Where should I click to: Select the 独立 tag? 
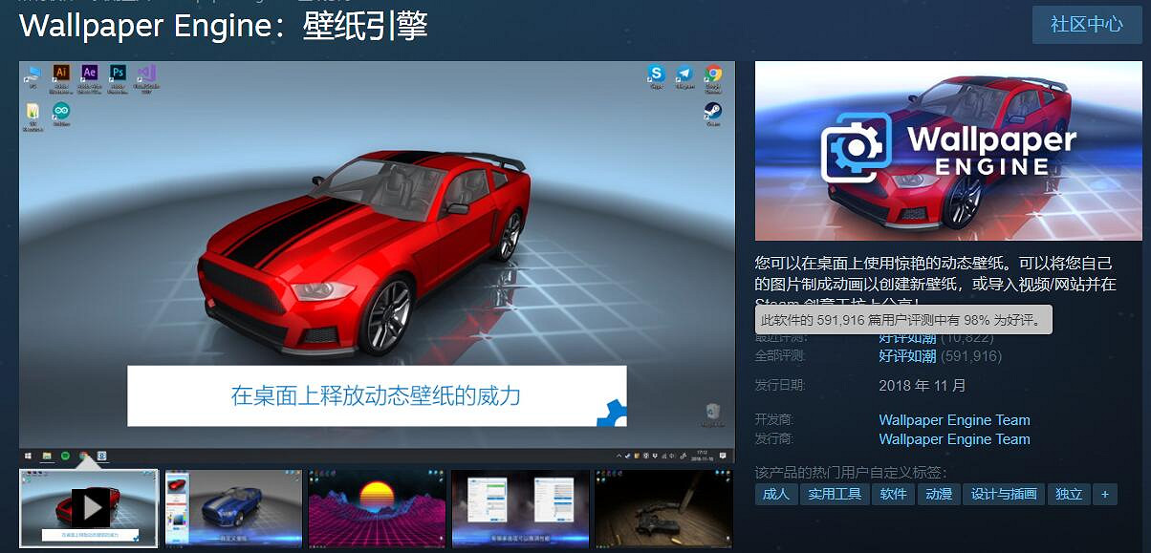(x=1069, y=494)
